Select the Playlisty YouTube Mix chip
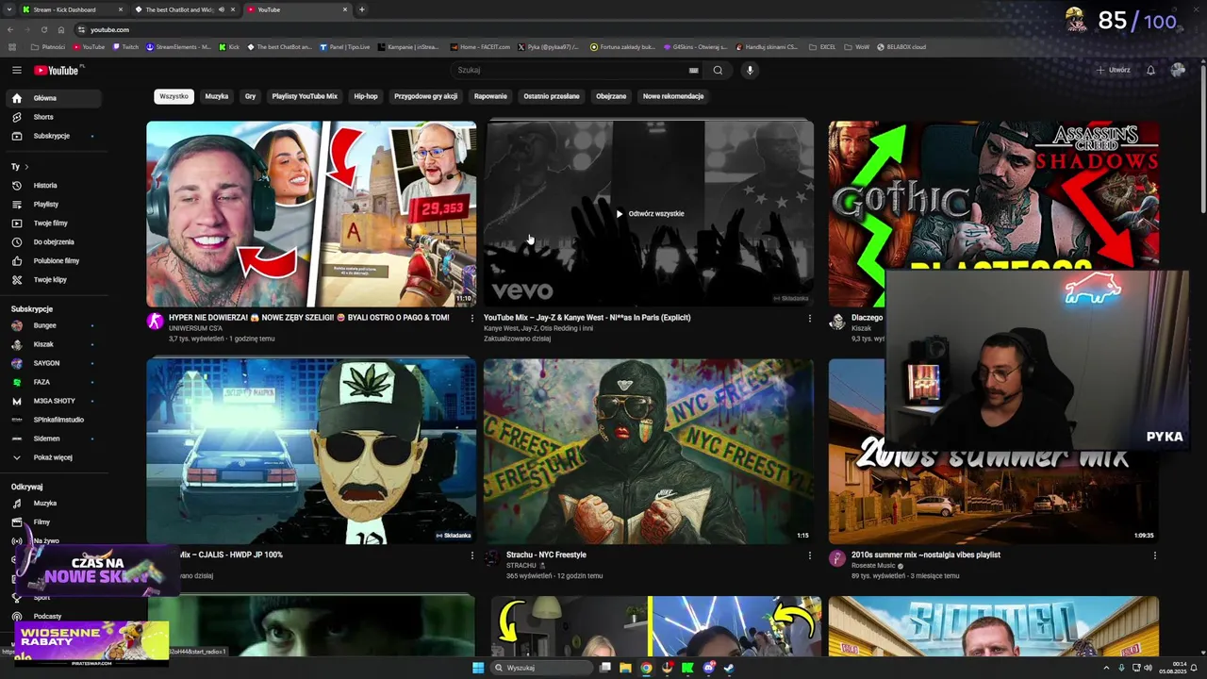This screenshot has width=1207, height=679. [305, 96]
